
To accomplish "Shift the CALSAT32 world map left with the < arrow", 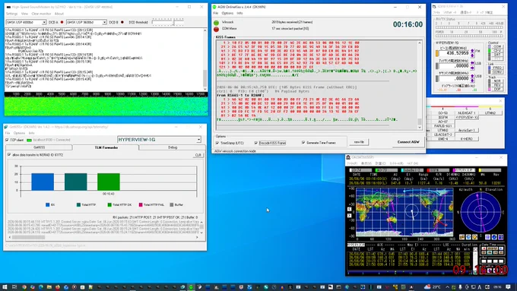I will point(350,209).
